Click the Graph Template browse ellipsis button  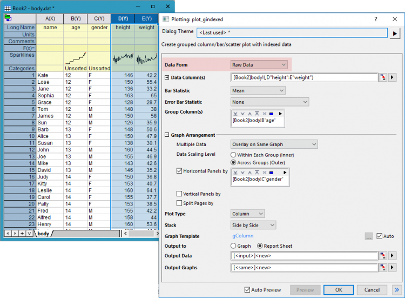[x=369, y=236]
